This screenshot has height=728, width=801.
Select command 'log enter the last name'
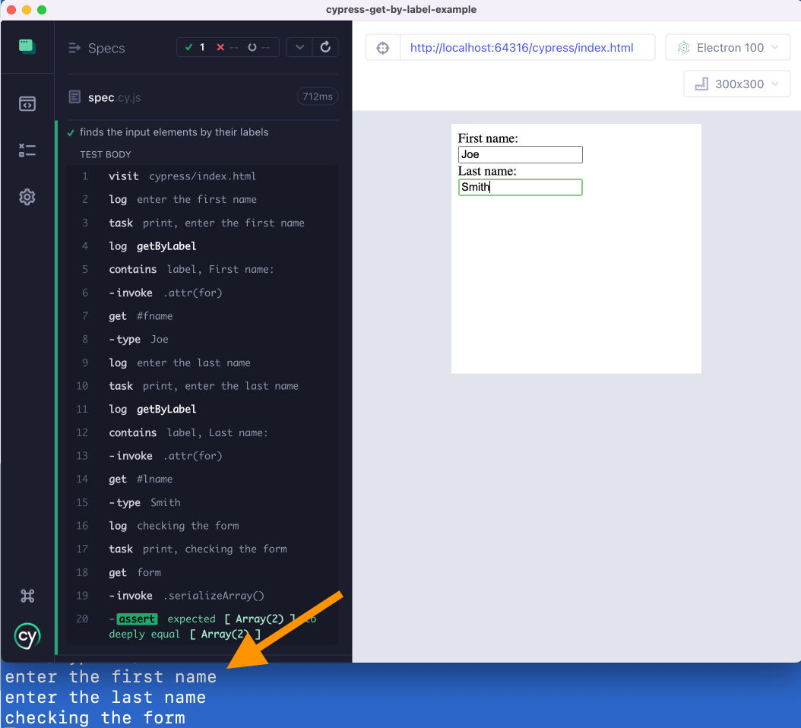tap(202, 362)
